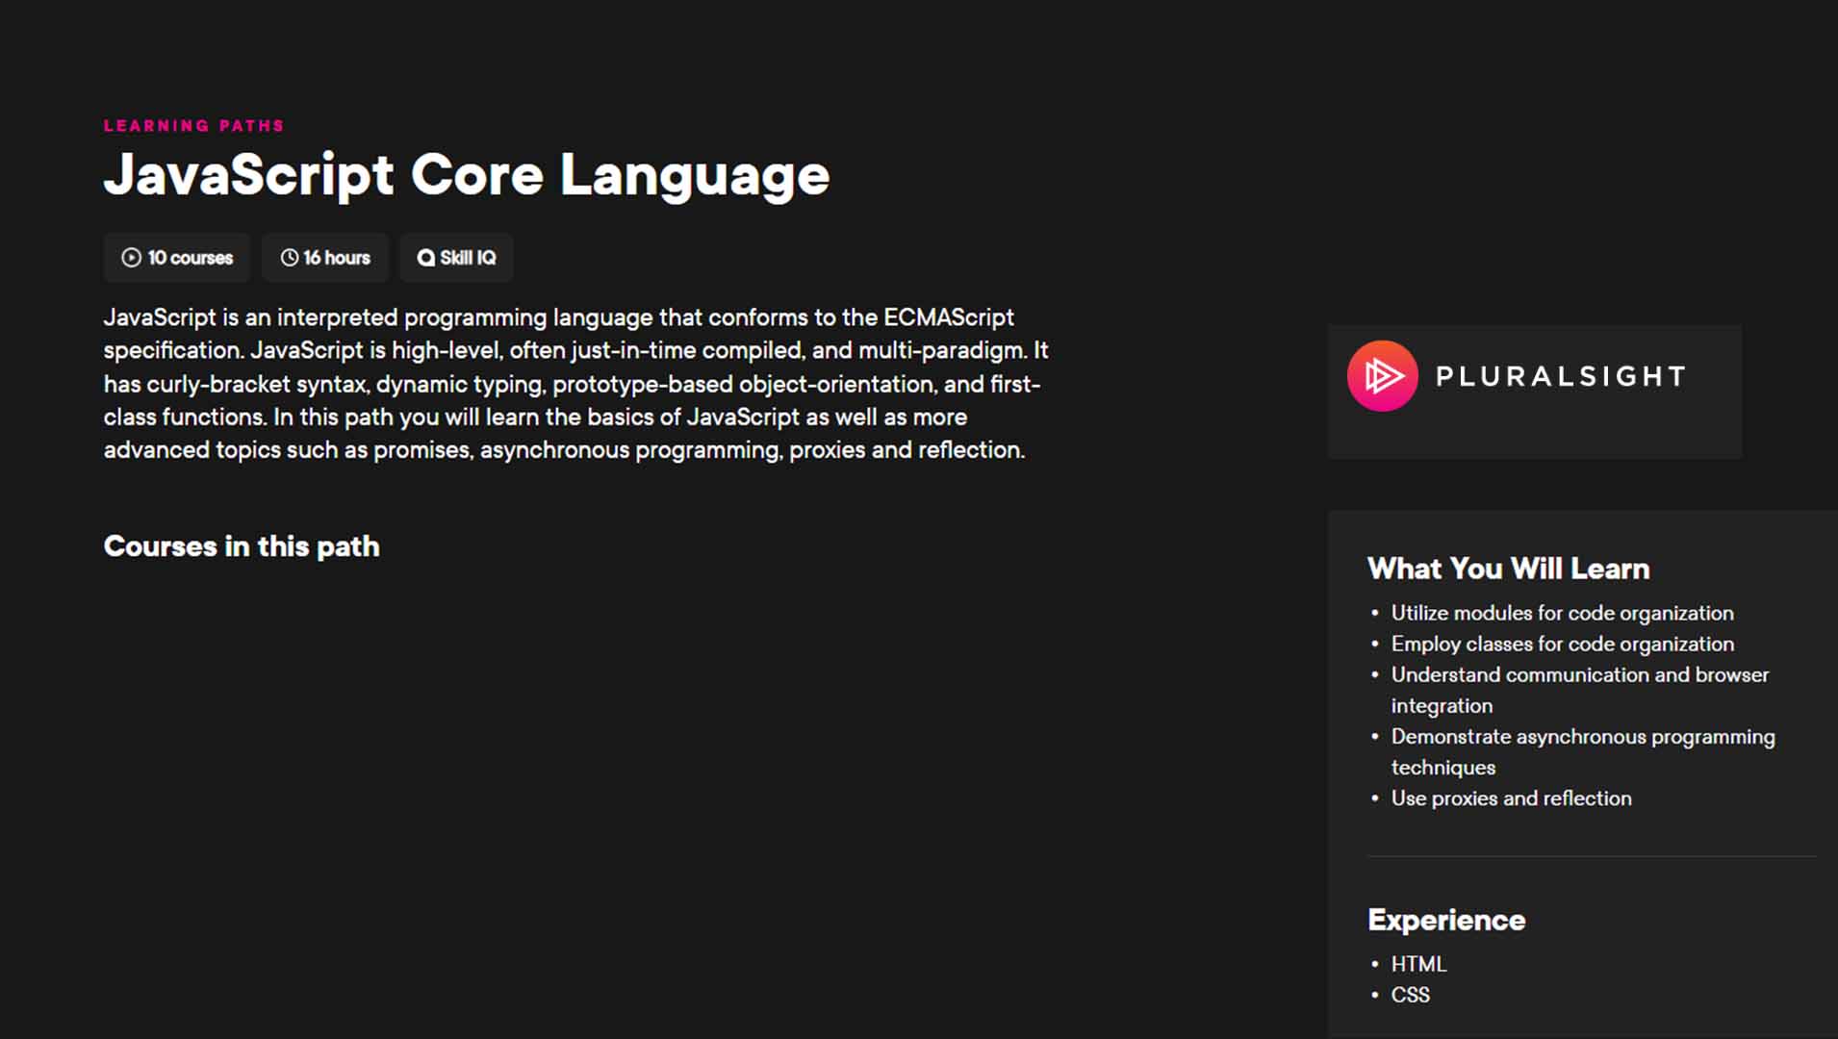Expand the Utilize modules for code organization item
Image resolution: width=1838 pixels, height=1039 pixels.
point(1562,613)
